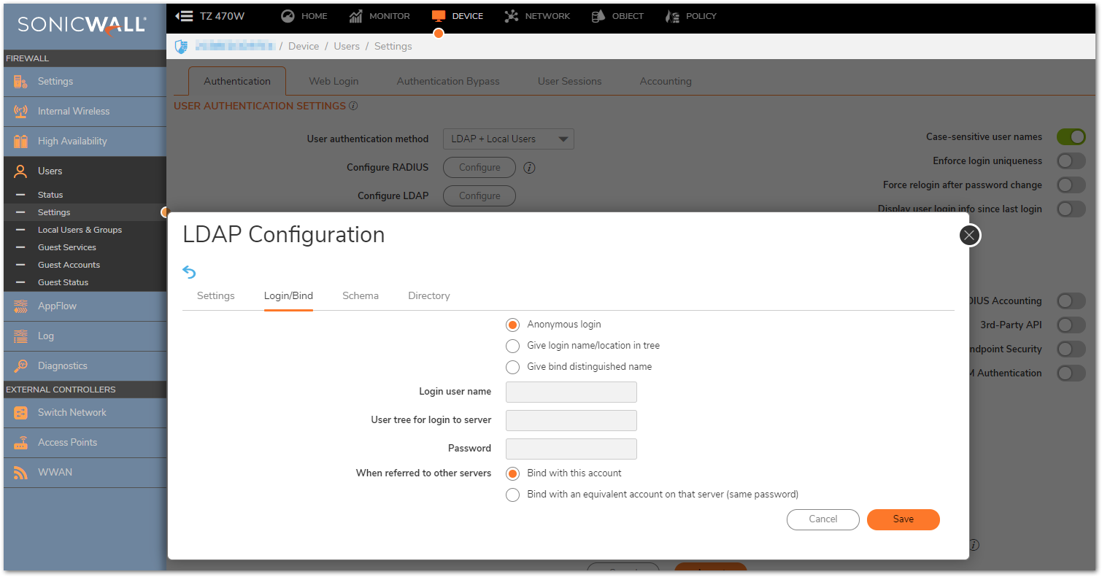
Task: Click the Internal Wireless antenna icon
Action: (20, 112)
